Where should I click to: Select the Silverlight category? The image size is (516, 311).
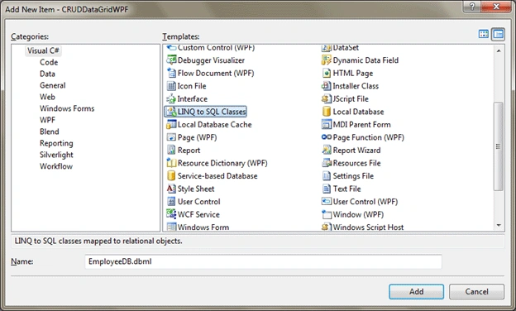[56, 155]
